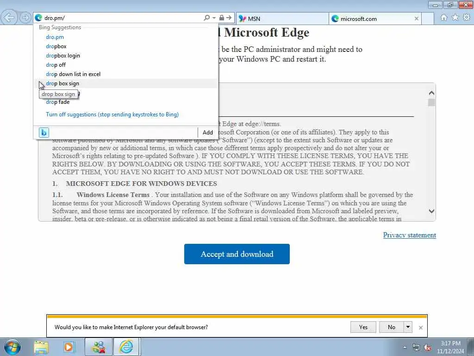This screenshot has width=474, height=356.
Task: Turn off Bing suggestions link
Action: point(112,114)
